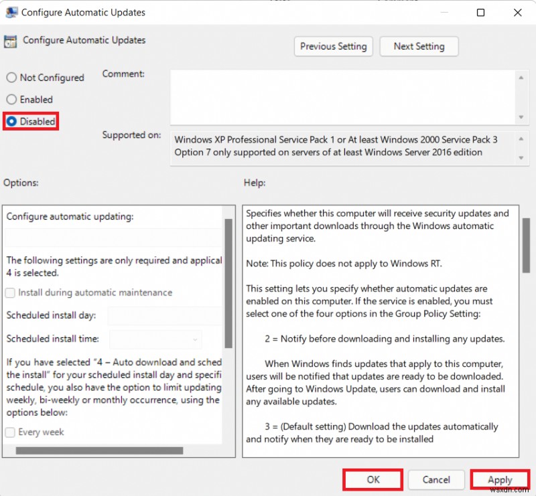536x496 pixels.
Task: Click '3 = (Default setting)' help line
Action: click(372, 433)
